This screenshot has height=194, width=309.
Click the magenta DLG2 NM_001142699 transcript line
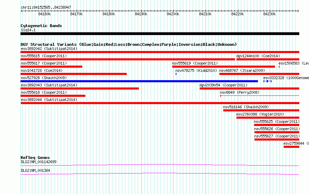pyautogui.click(x=160, y=165)
